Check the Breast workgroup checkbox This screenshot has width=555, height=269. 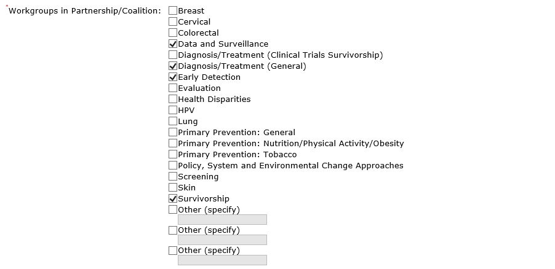tap(173, 11)
